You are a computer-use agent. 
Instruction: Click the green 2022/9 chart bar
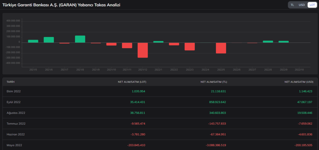point(283,42)
